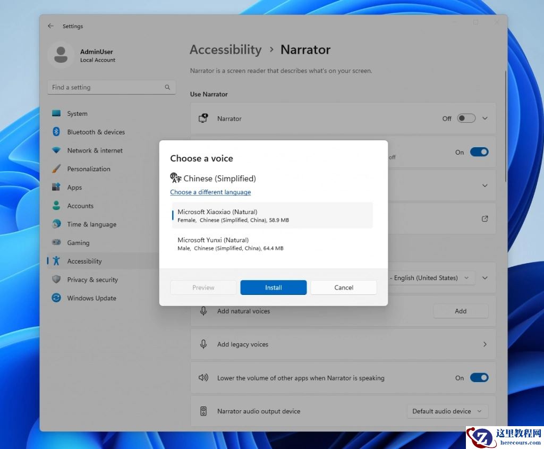Click the Narrator speech bubble icon
544x449 pixels.
coord(203,118)
